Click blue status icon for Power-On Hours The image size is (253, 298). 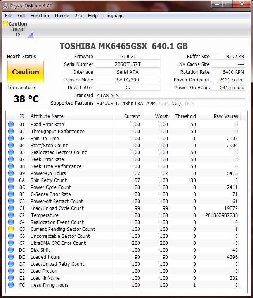click(11, 173)
